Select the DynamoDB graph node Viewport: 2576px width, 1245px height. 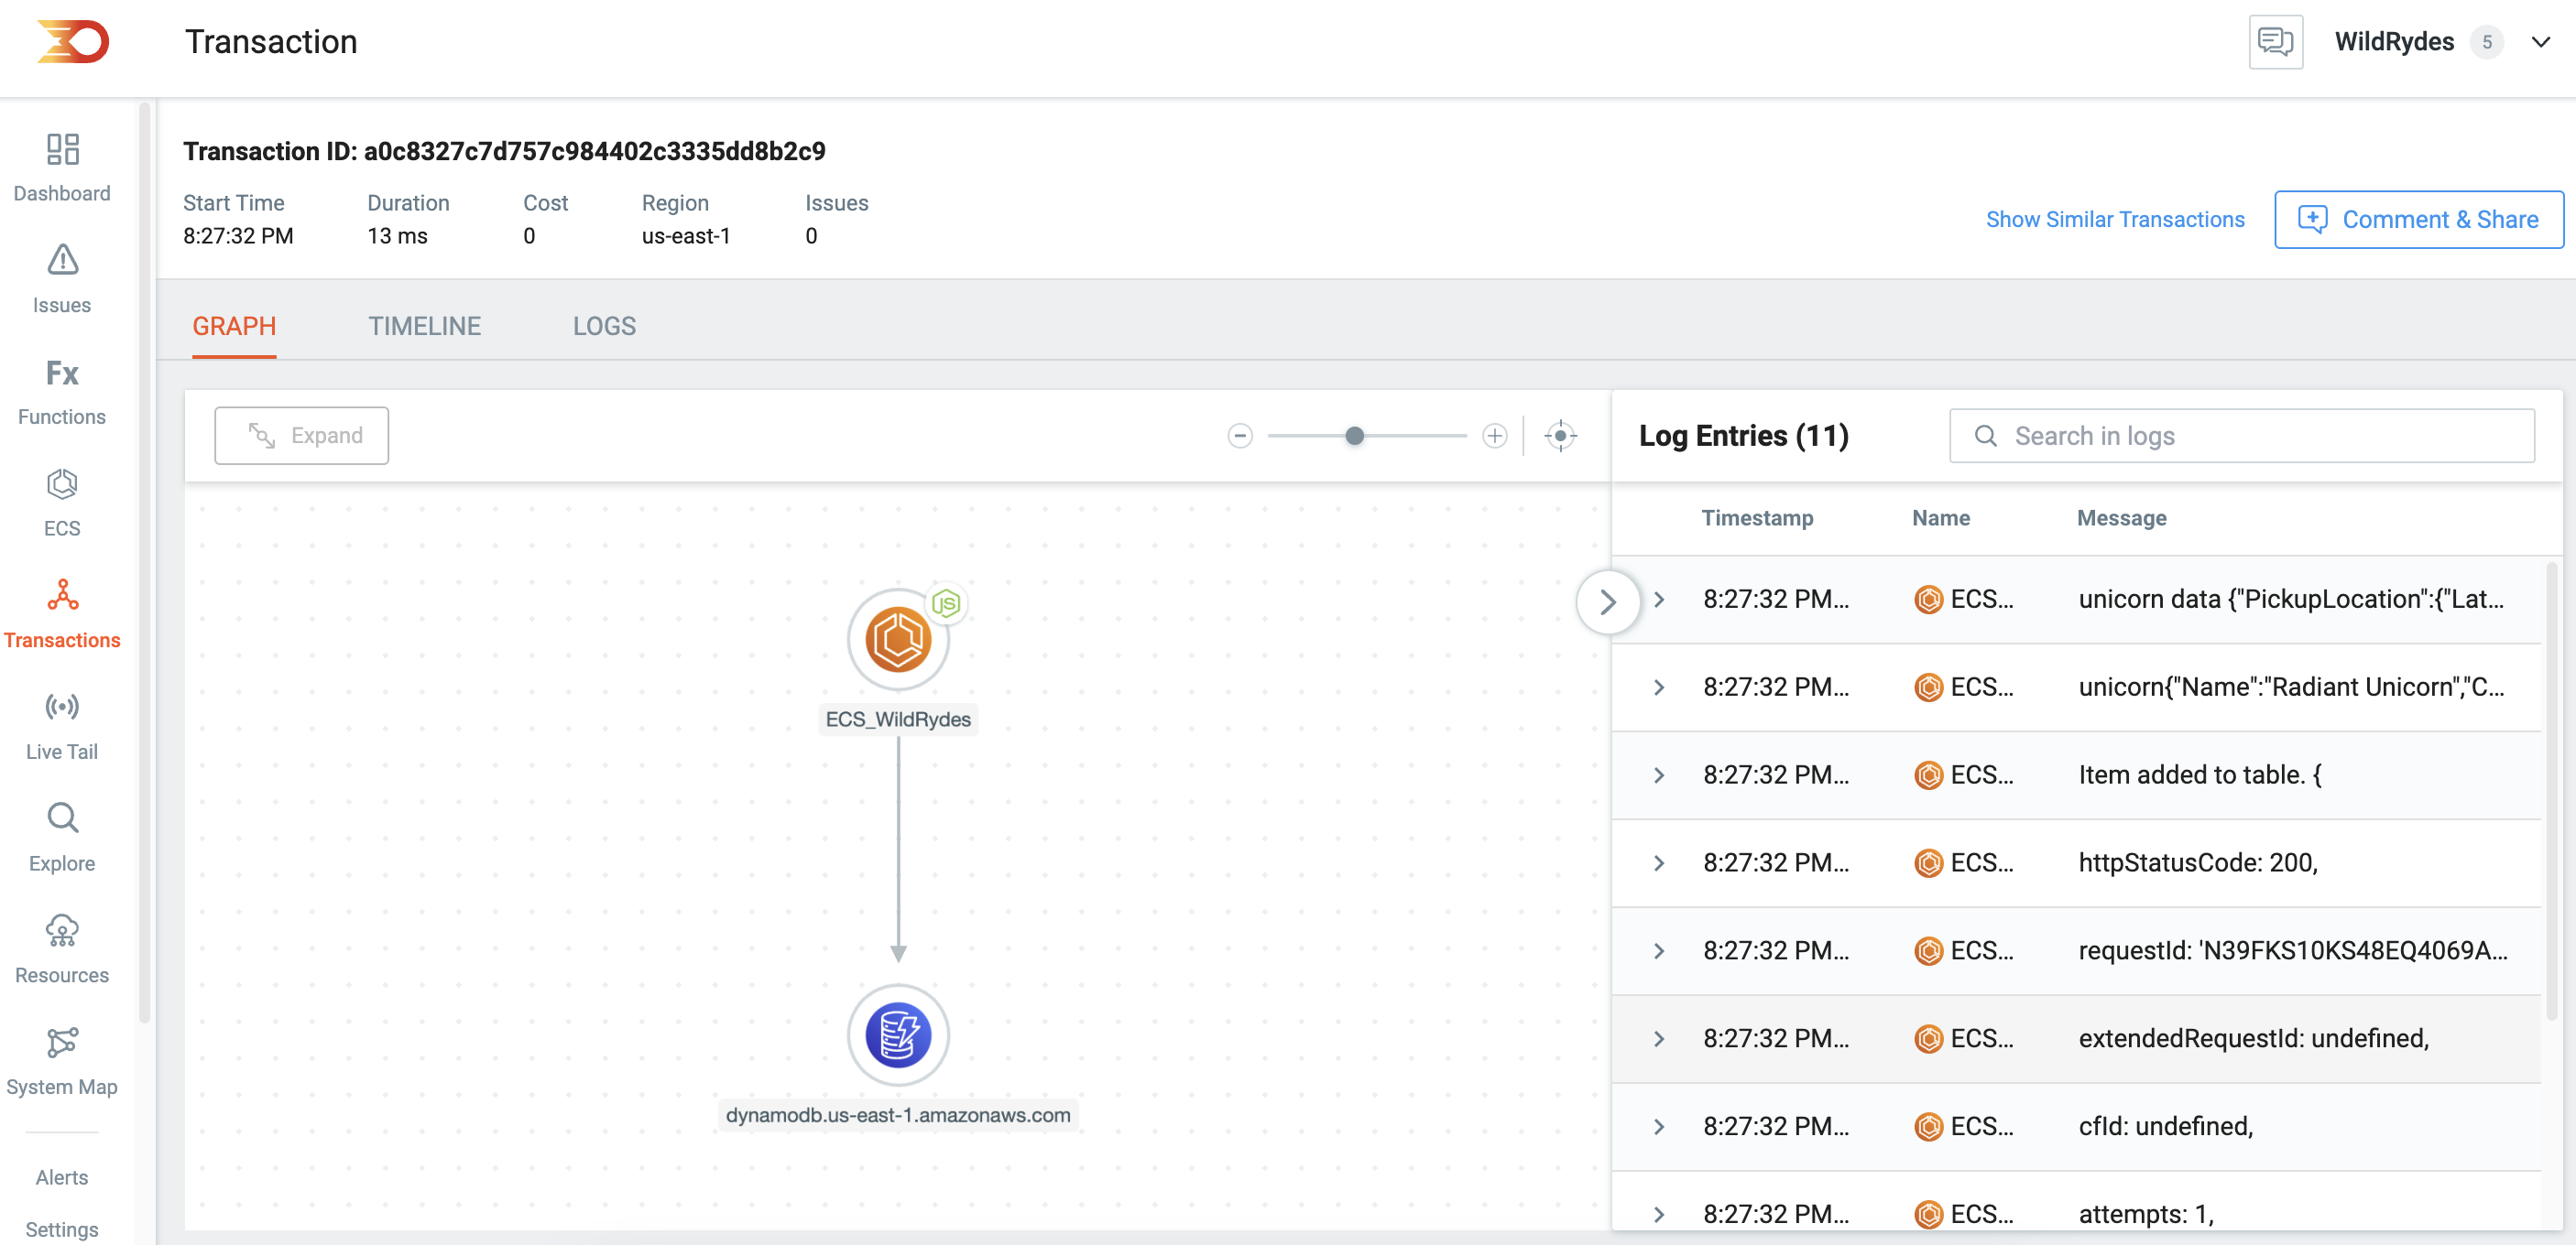pos(898,1035)
